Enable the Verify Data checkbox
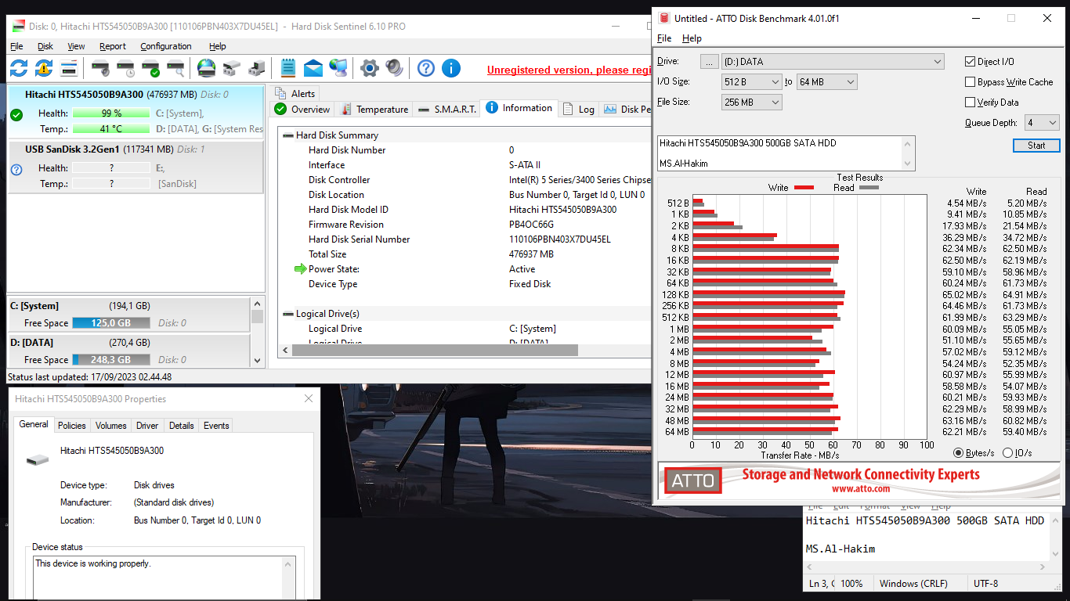1070x601 pixels. pos(971,102)
